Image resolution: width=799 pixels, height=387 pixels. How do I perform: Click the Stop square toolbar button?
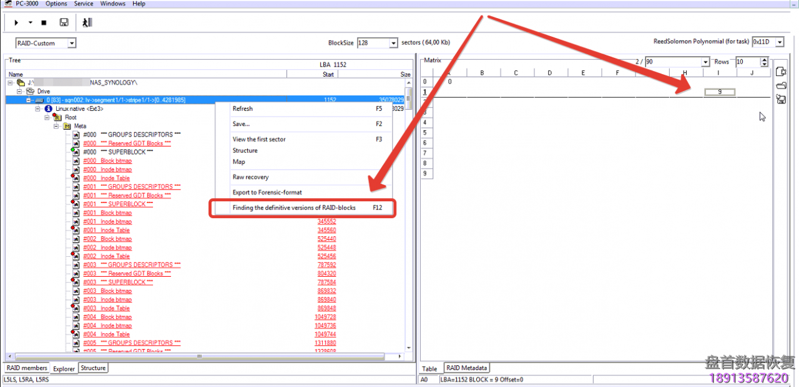tap(44, 22)
